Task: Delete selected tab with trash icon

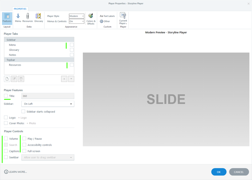Action: [21, 79]
